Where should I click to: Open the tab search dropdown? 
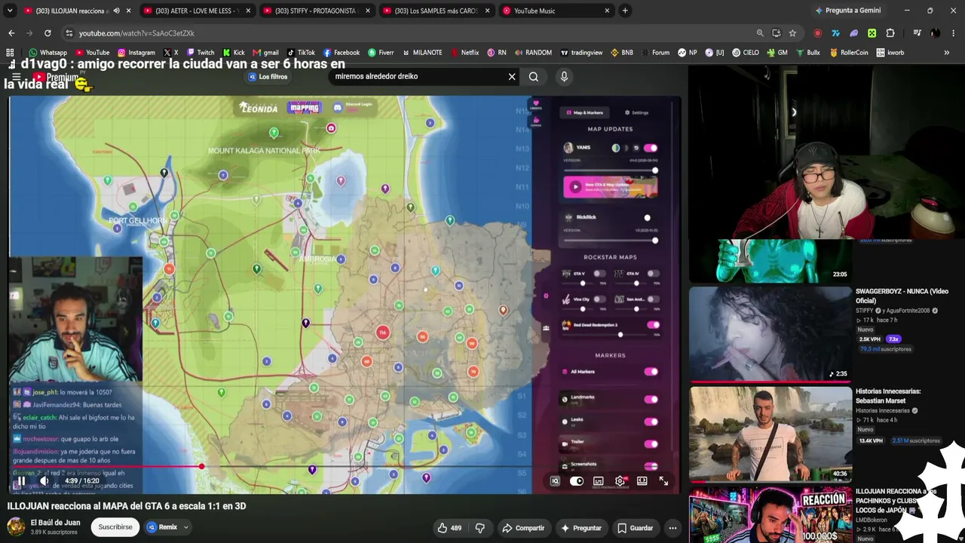pyautogui.click(x=10, y=11)
